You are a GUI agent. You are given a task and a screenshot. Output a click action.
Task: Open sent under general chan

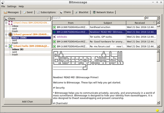14,40
